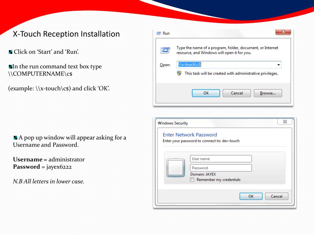Click the 'X-Touch Reception Installation' title
This screenshot has height=235, width=314.
click(x=66, y=34)
